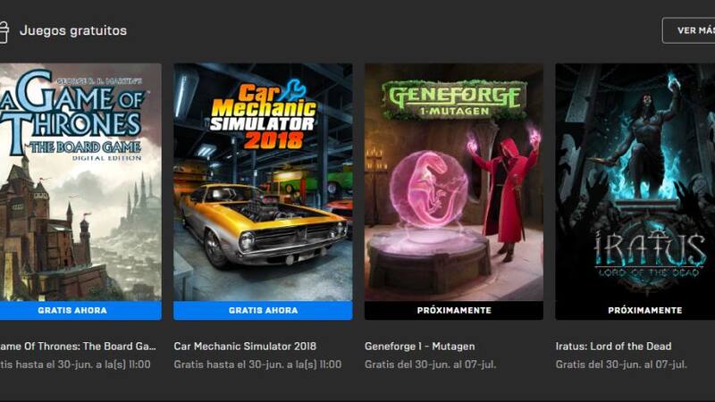Image resolution: width=715 pixels, height=402 pixels.
Task: Click free date range text under Geneforge
Action: [x=430, y=364]
